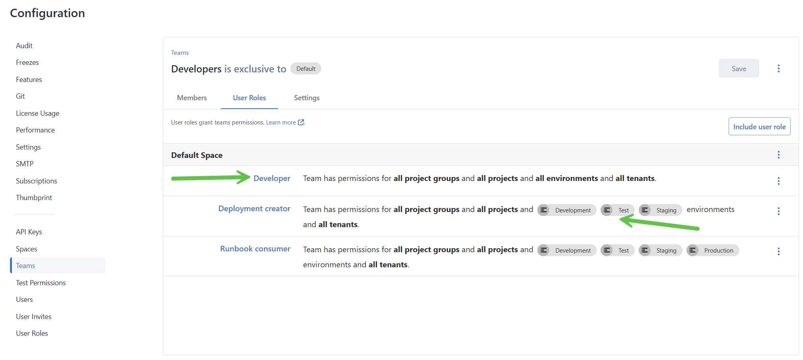Screen dimensions: 803x360
Task: Click the Development chip in Runbook consumer row
Action: [567, 250]
